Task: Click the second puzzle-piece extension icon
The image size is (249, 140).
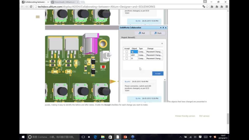Action: 217,7
